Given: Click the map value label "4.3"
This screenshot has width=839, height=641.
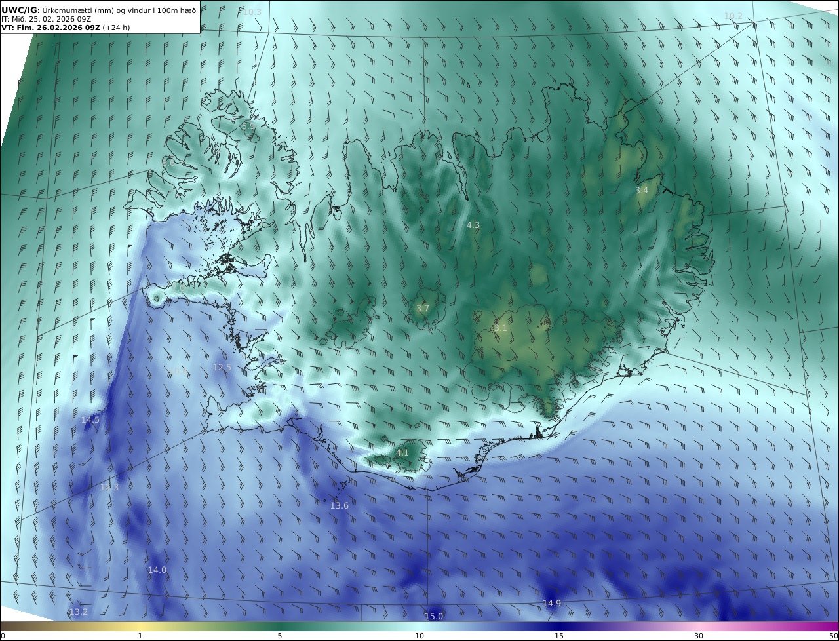Looking at the screenshot, I should pyautogui.click(x=473, y=225).
